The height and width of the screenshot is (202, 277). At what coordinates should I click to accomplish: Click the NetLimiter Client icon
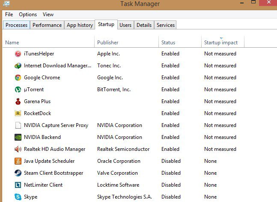(18, 185)
